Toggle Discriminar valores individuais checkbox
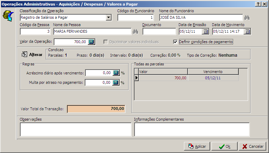 point(106,42)
